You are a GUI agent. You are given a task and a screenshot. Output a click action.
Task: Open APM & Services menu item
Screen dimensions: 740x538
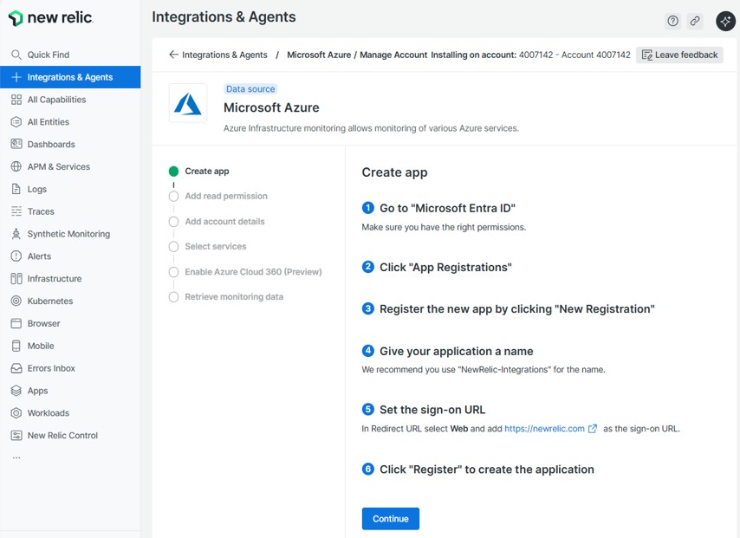58,167
